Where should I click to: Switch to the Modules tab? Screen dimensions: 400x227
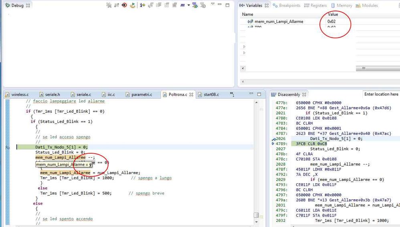367,5
